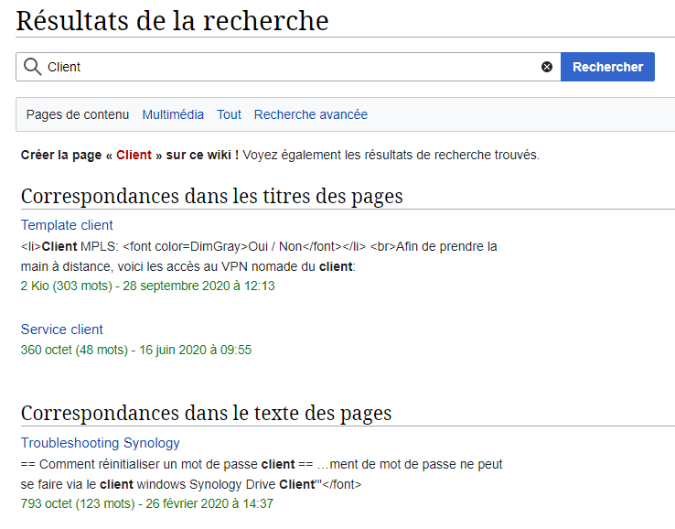The height and width of the screenshot is (529, 675).
Task: Select the Pages de contenu tab
Action: pyautogui.click(x=78, y=114)
